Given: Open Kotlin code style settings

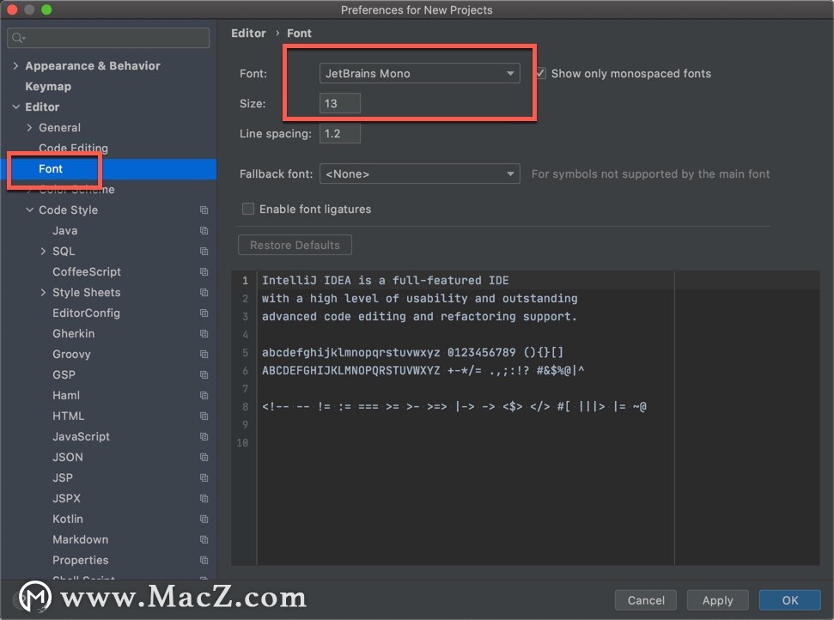Looking at the screenshot, I should [68, 519].
